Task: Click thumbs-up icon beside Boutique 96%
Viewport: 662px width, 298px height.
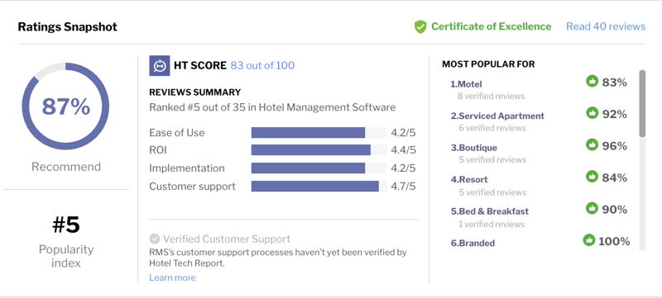Action: (592, 144)
